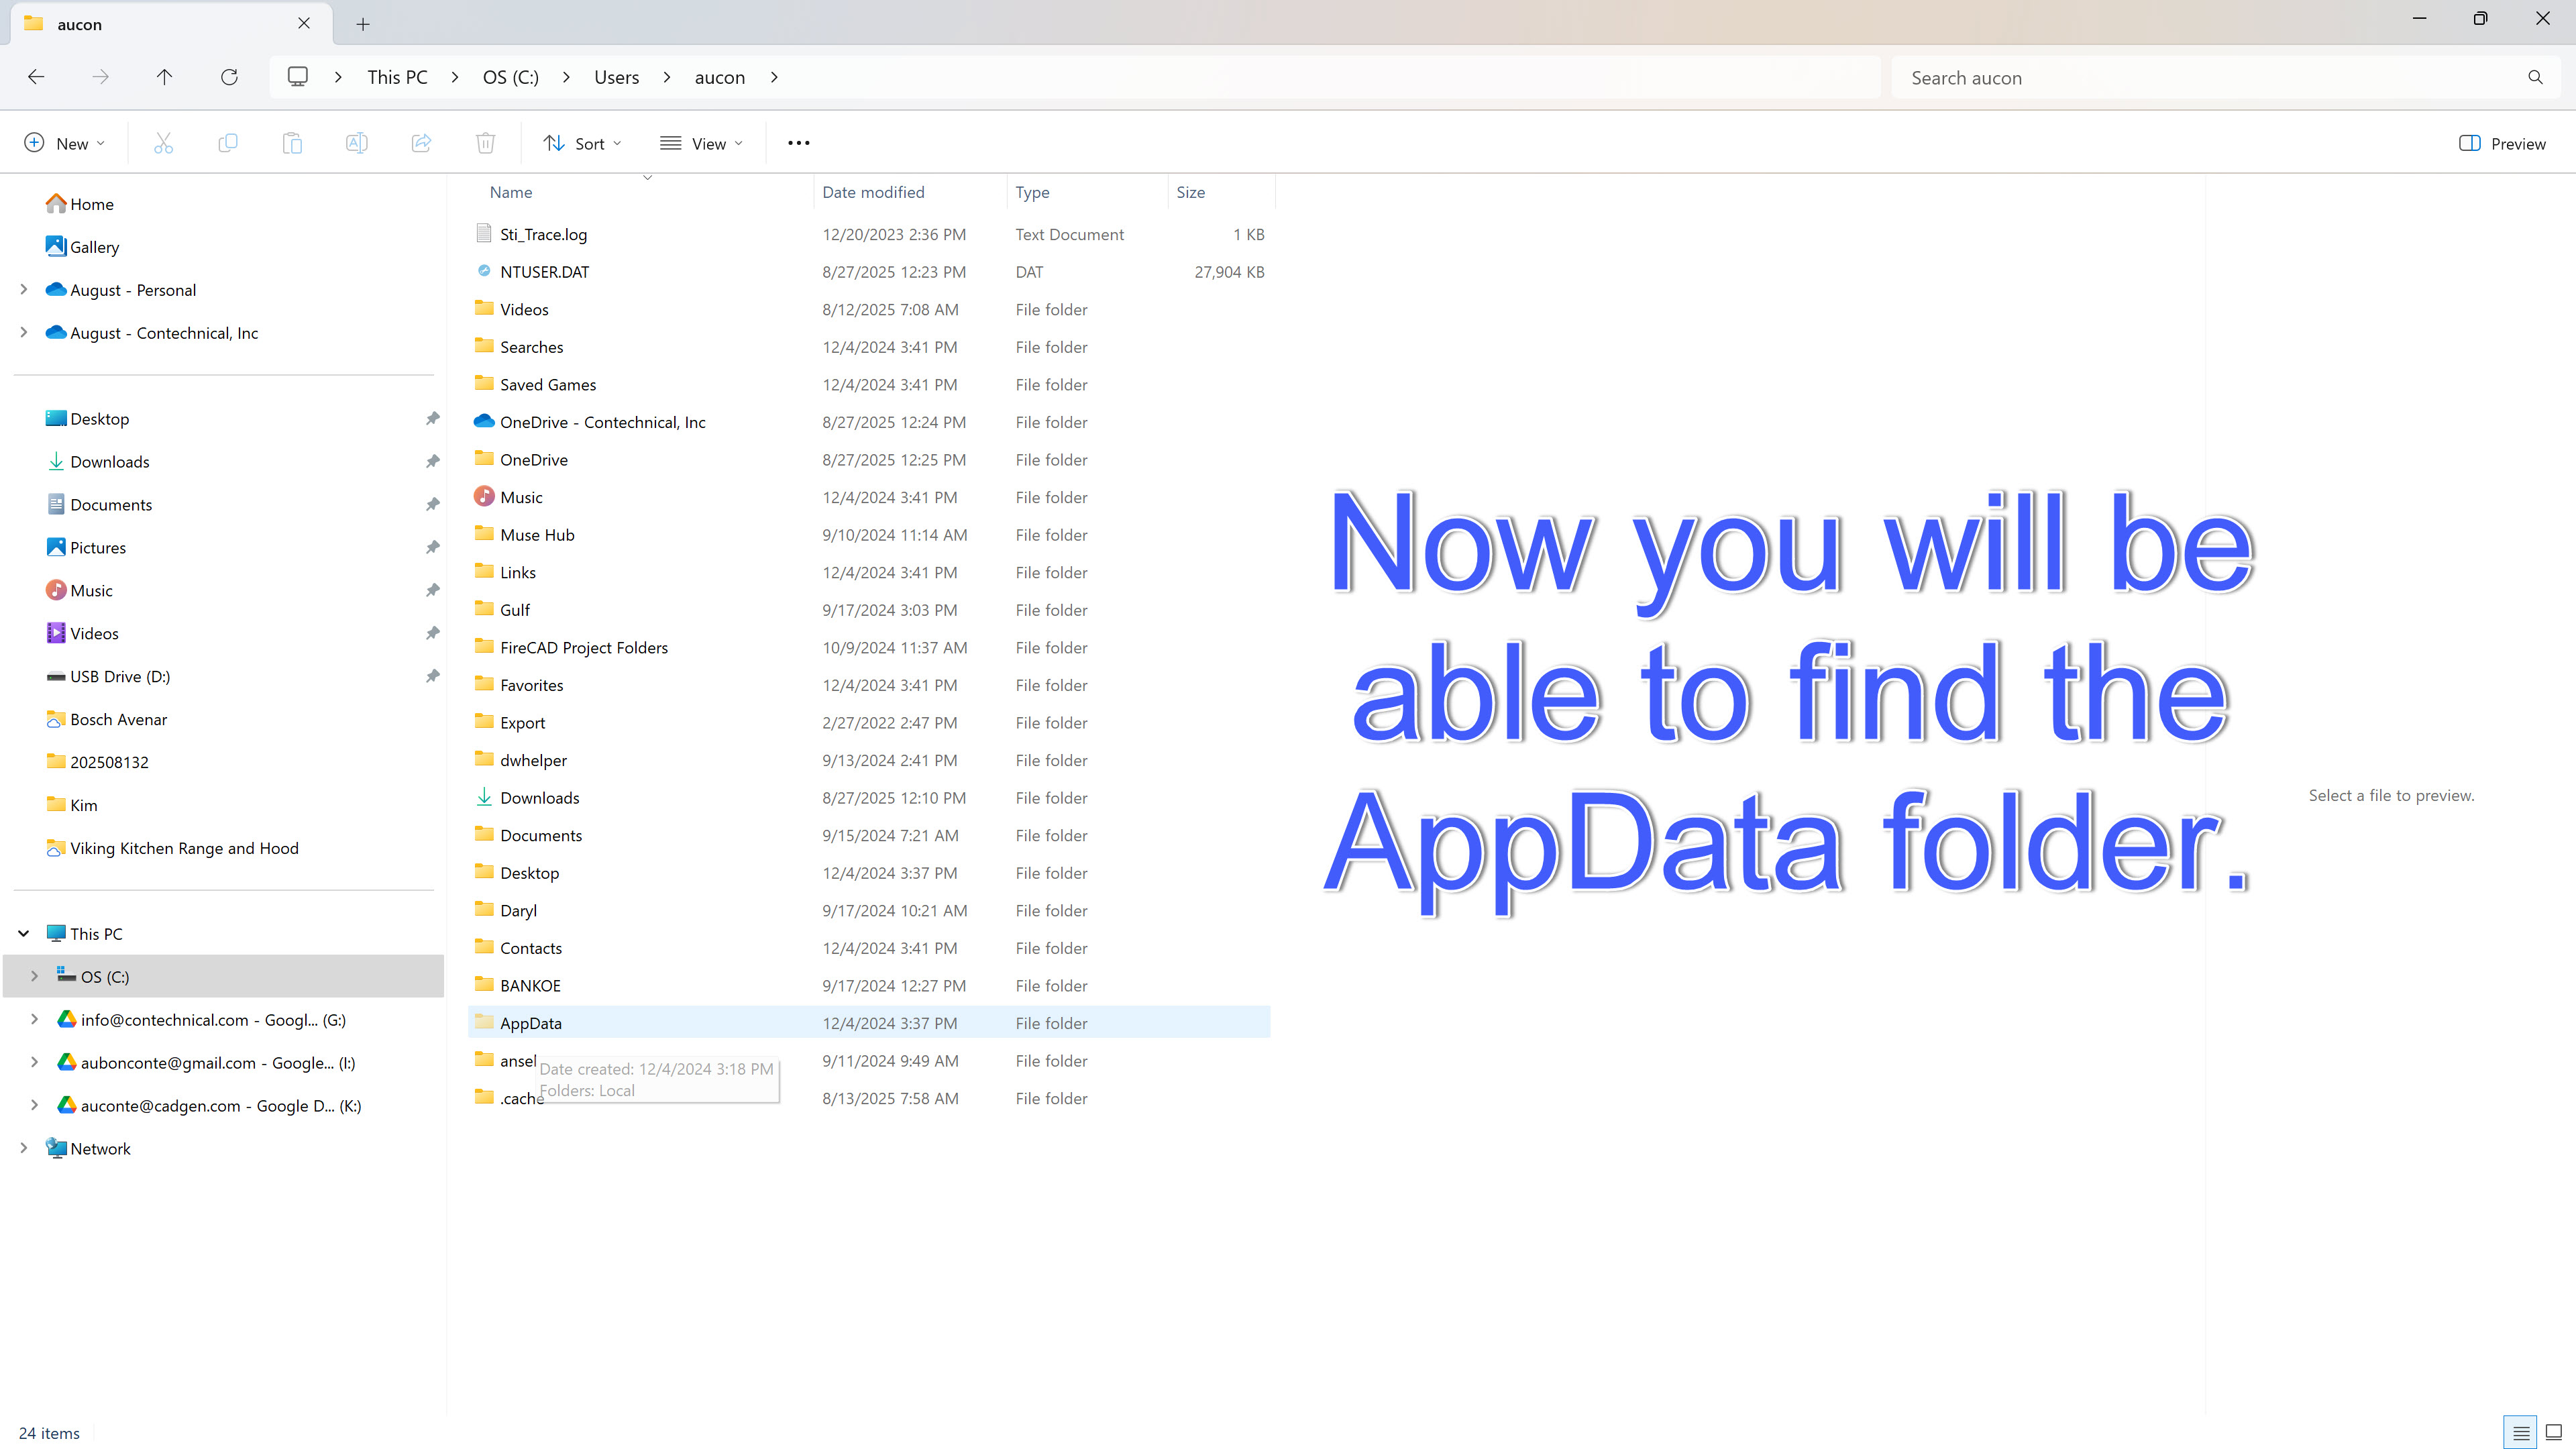Screen dimensions: 2576x1449
Task: Click the PC monitor icon in address bar
Action: click(x=298, y=77)
